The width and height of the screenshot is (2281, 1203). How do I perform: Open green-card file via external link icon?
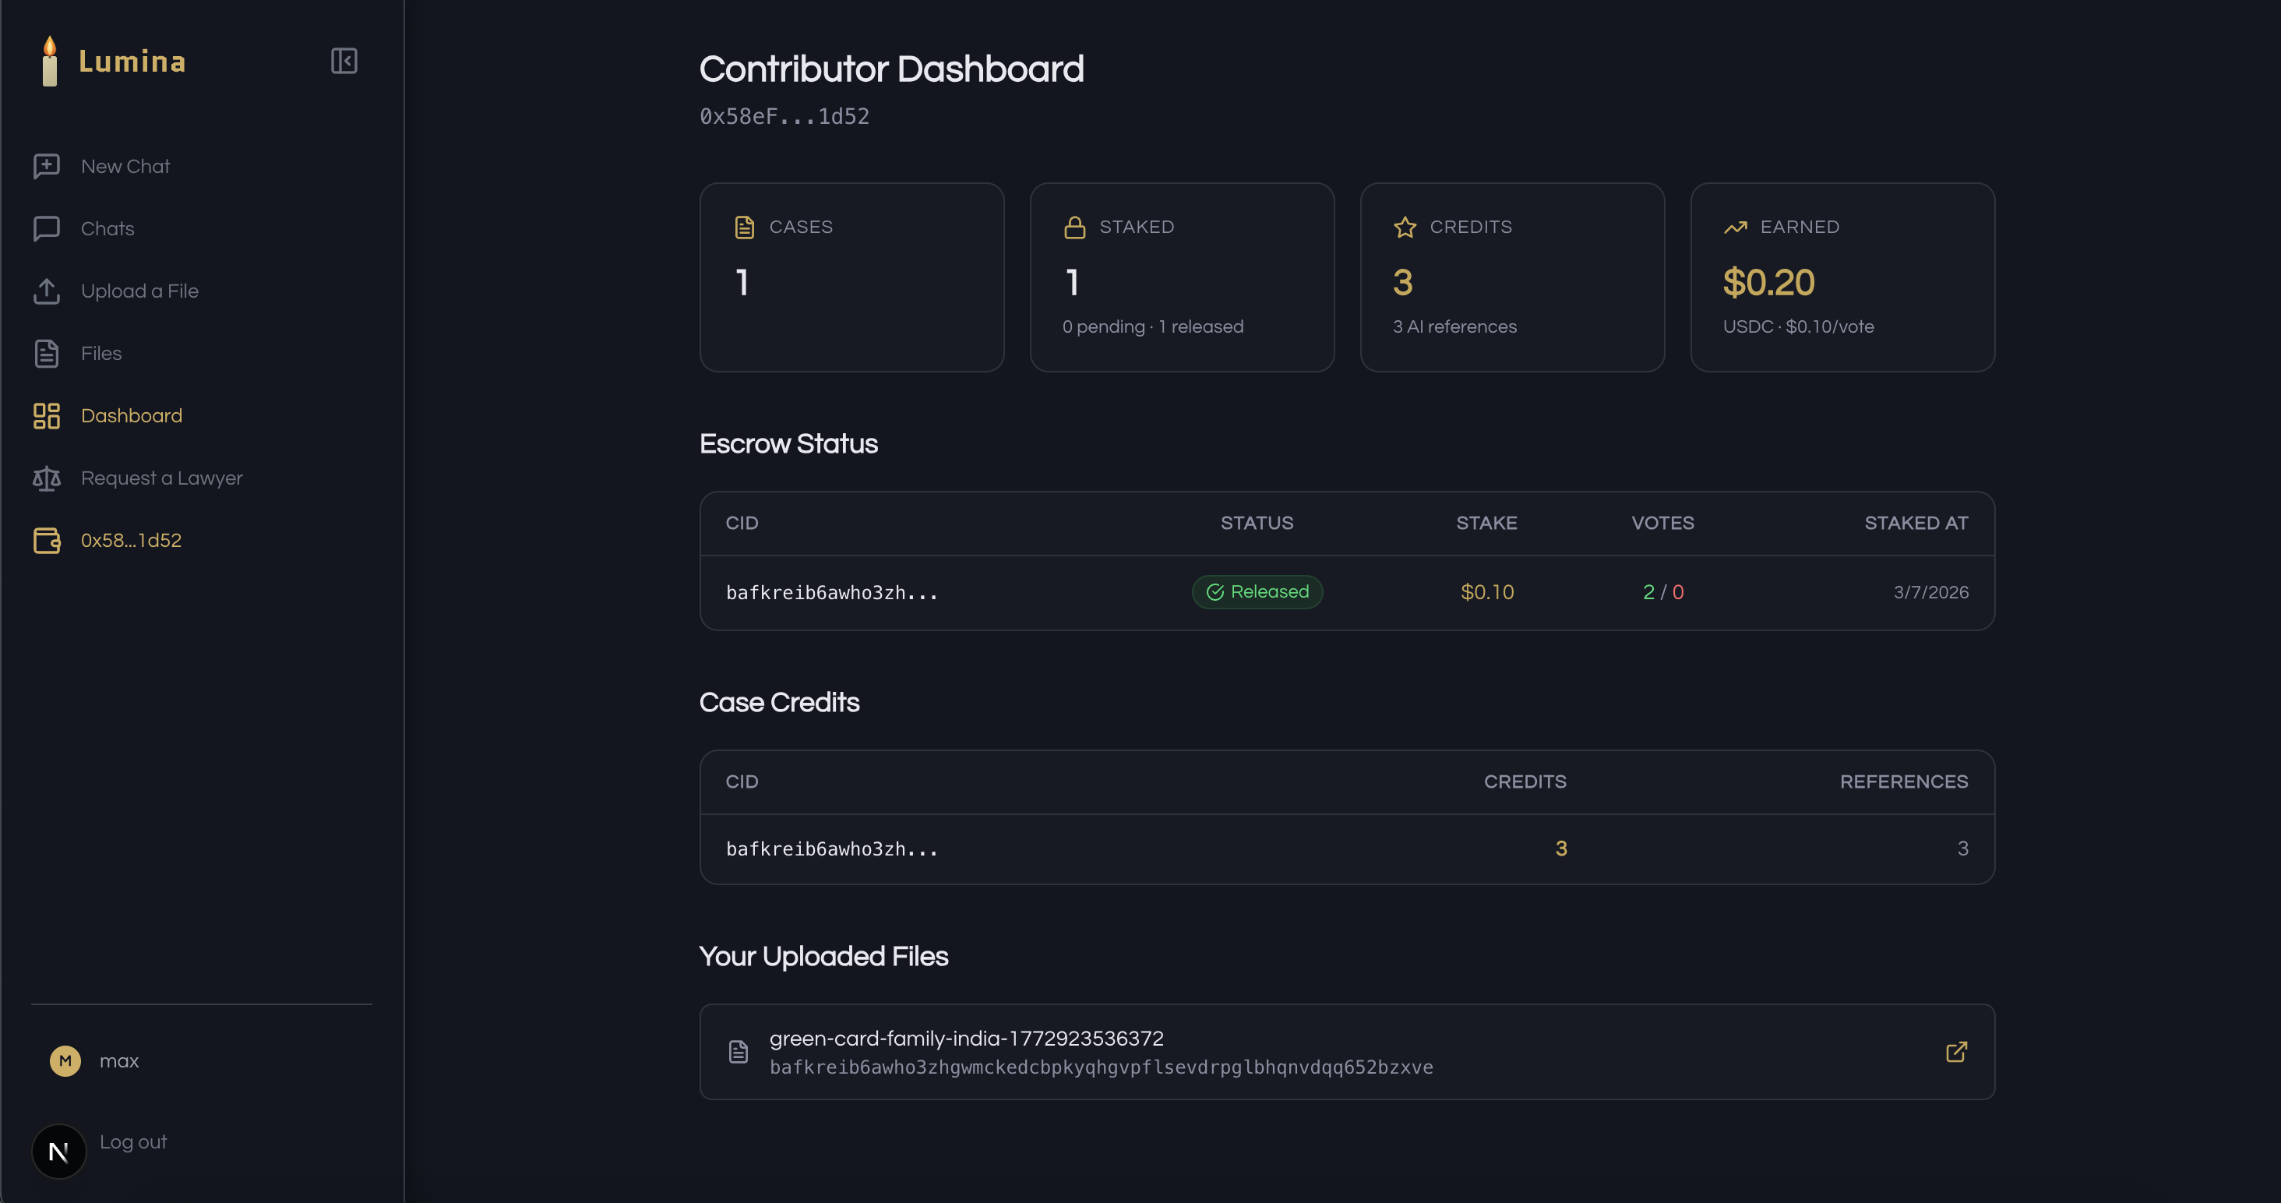pyautogui.click(x=1956, y=1052)
